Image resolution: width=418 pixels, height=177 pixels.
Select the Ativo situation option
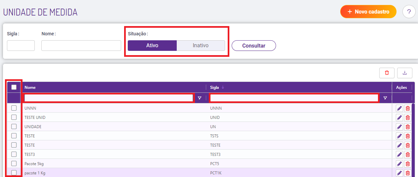pos(152,46)
